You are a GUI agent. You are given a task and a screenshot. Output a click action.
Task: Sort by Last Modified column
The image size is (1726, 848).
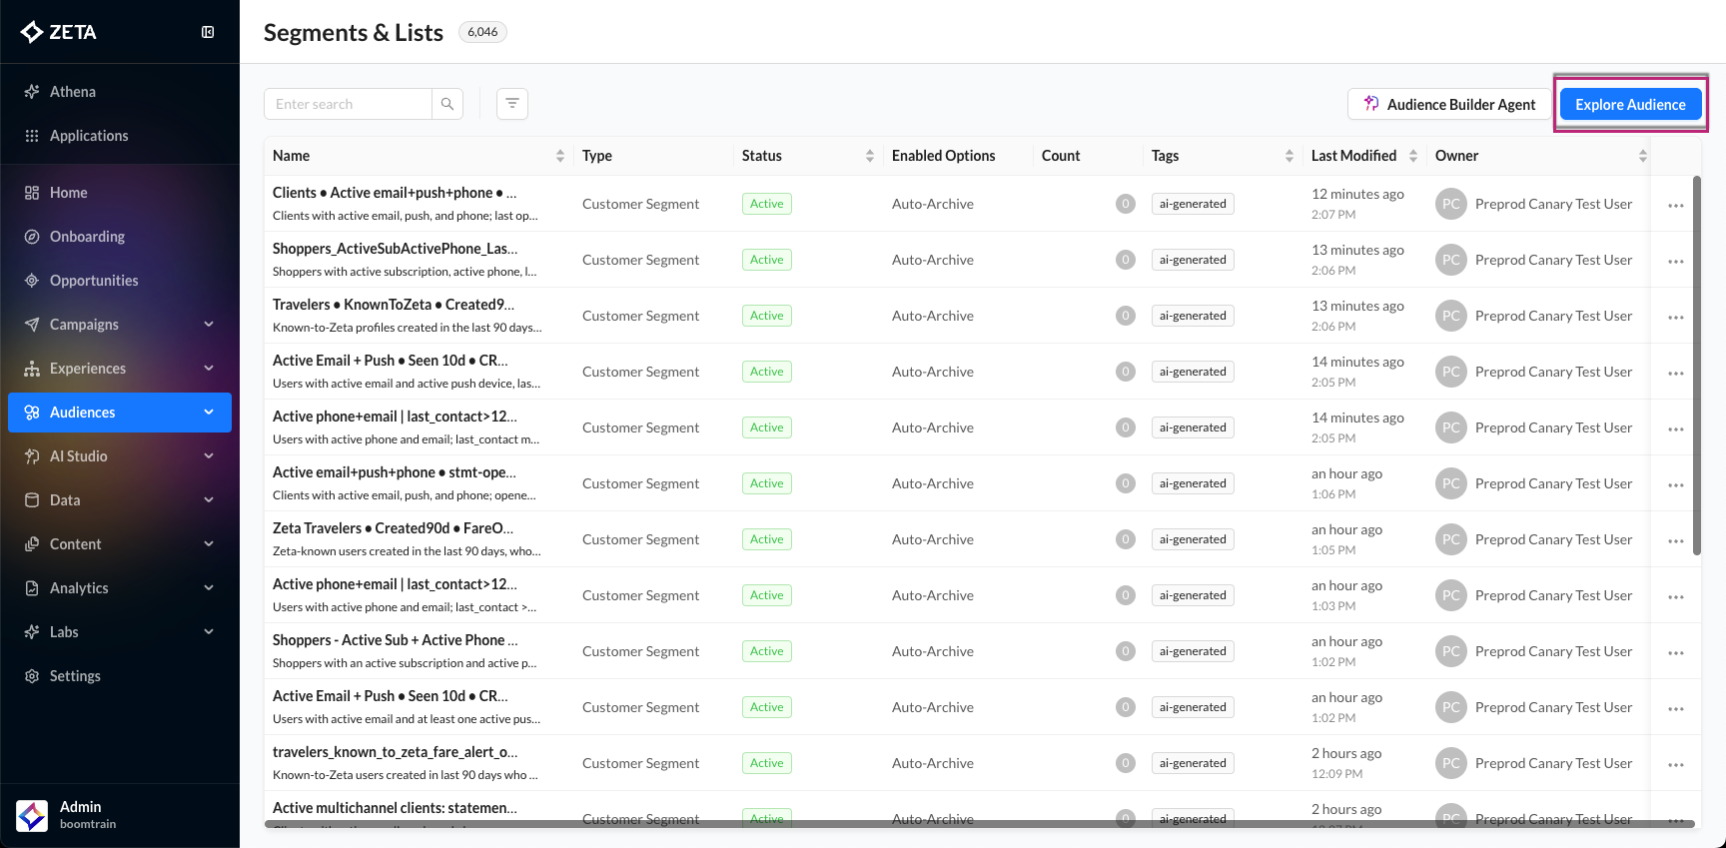tap(1412, 156)
